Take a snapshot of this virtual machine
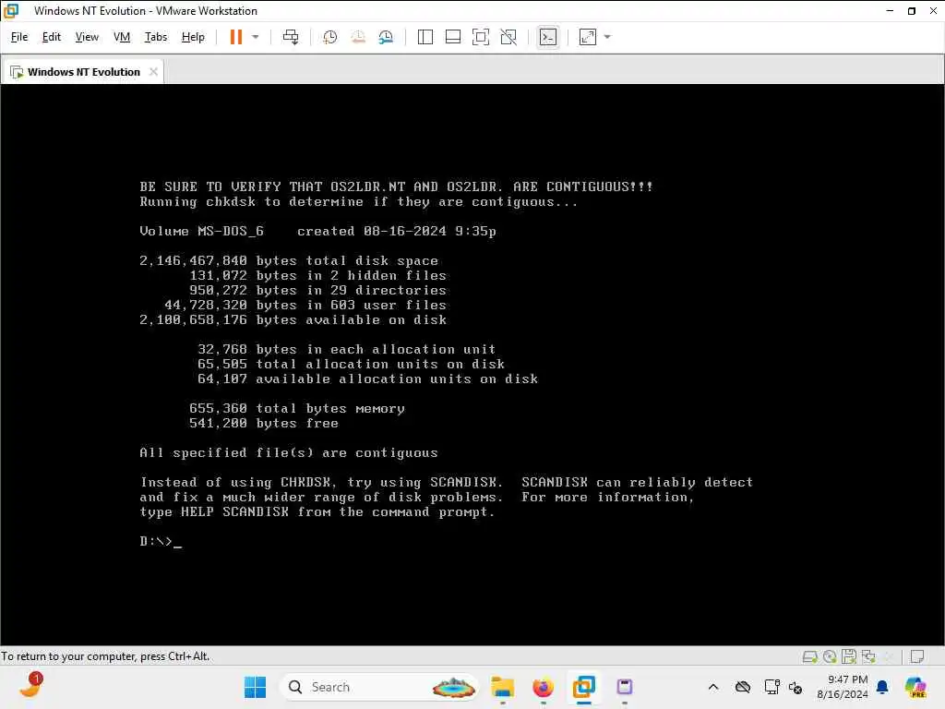Image resolution: width=945 pixels, height=709 pixels. (329, 37)
